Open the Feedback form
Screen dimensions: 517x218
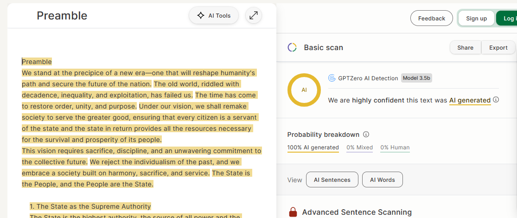[x=432, y=19]
